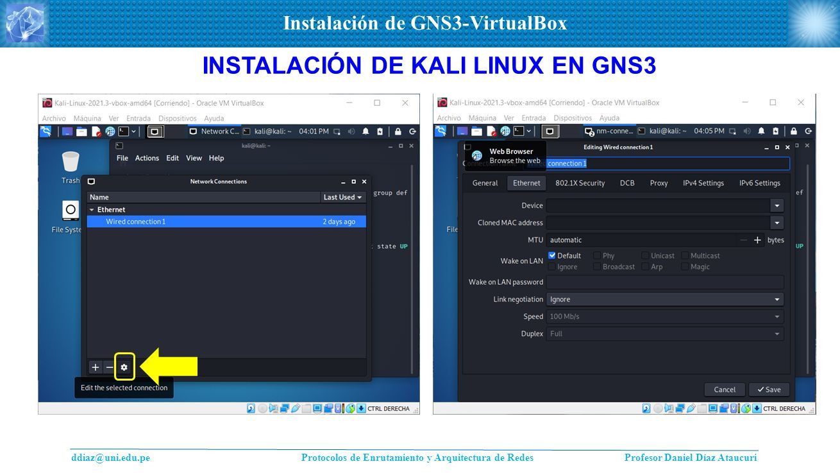
Task: Remove selected connection with minus button
Action: [x=110, y=367]
